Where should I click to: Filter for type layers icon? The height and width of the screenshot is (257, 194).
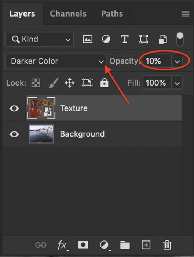pos(125,39)
